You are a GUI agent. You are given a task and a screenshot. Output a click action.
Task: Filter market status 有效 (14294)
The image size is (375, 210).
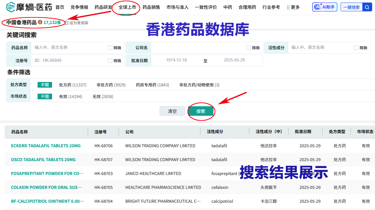tap(71, 96)
